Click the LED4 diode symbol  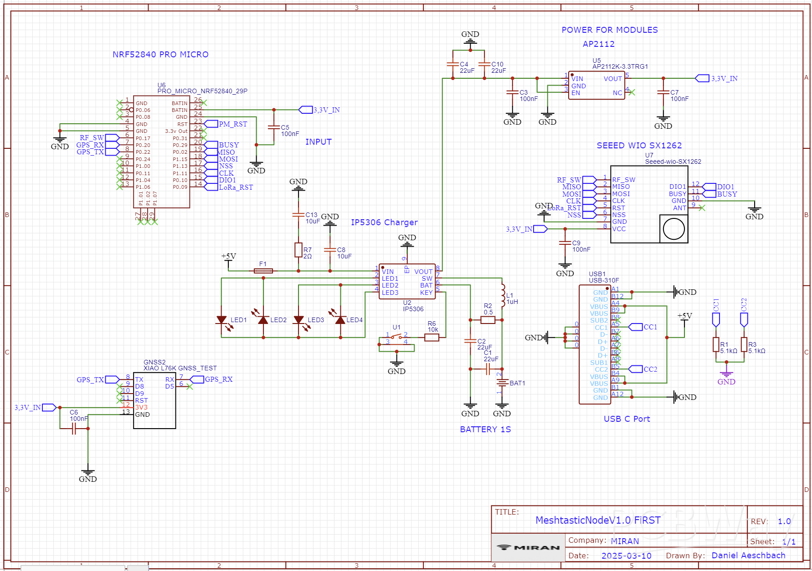point(340,320)
